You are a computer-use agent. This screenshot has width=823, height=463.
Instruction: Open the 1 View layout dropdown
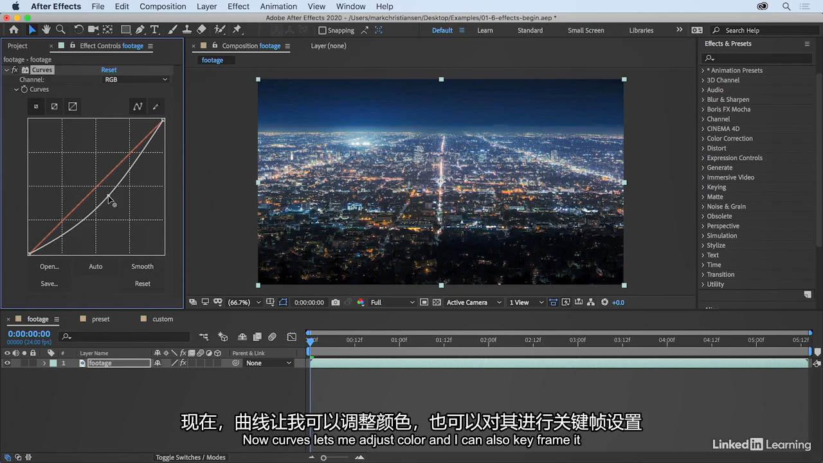tap(527, 302)
